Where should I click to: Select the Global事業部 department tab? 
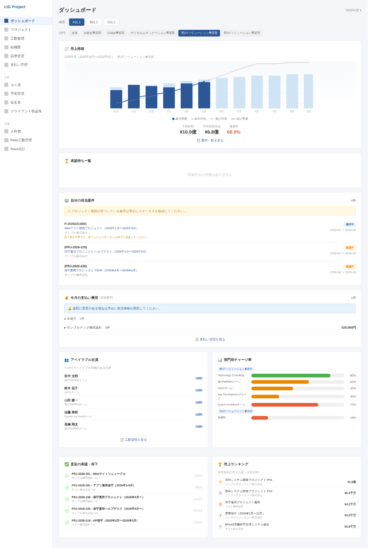tap(116, 33)
